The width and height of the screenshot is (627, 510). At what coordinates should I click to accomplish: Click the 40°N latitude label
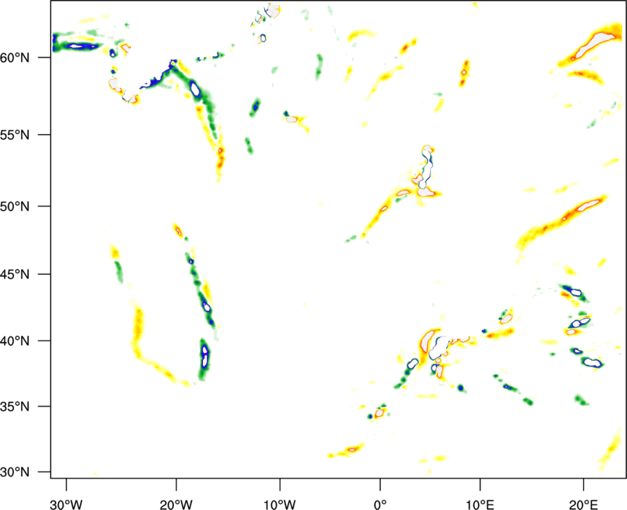pos(15,341)
